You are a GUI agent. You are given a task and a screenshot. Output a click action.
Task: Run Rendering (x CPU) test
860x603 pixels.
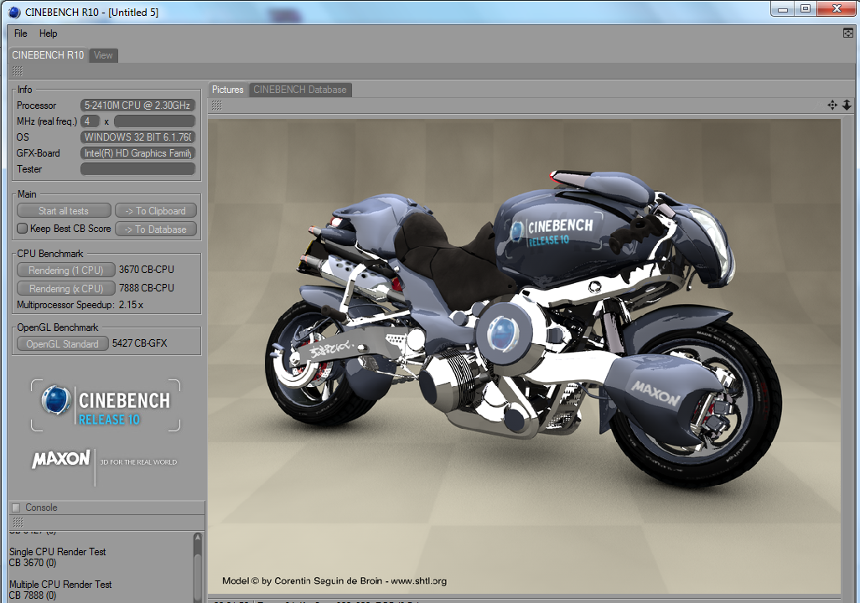(66, 288)
